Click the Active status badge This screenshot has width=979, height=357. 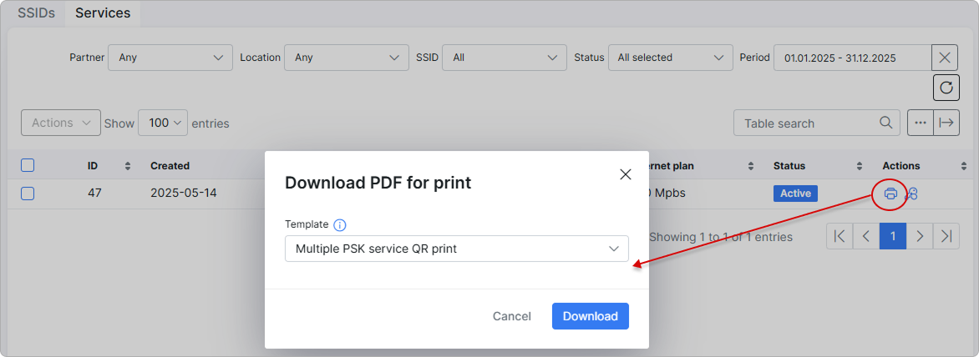pos(795,194)
